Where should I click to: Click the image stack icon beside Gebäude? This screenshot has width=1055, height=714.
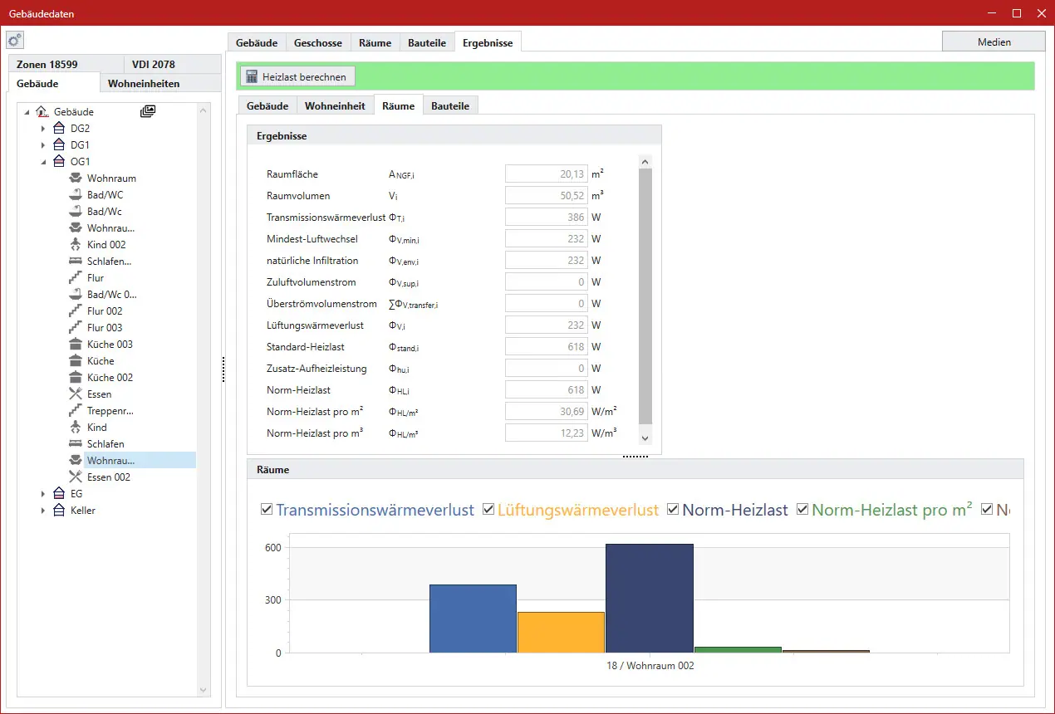point(148,111)
